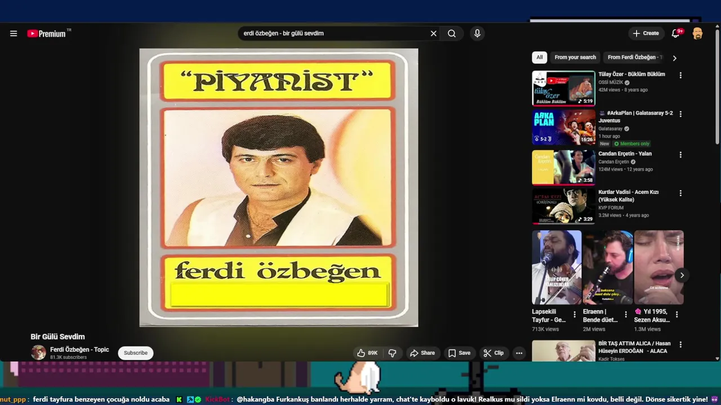The width and height of the screenshot is (721, 405).
Task: Open the Ferdi Özbeğen - Topic channel name
Action: pos(79,349)
